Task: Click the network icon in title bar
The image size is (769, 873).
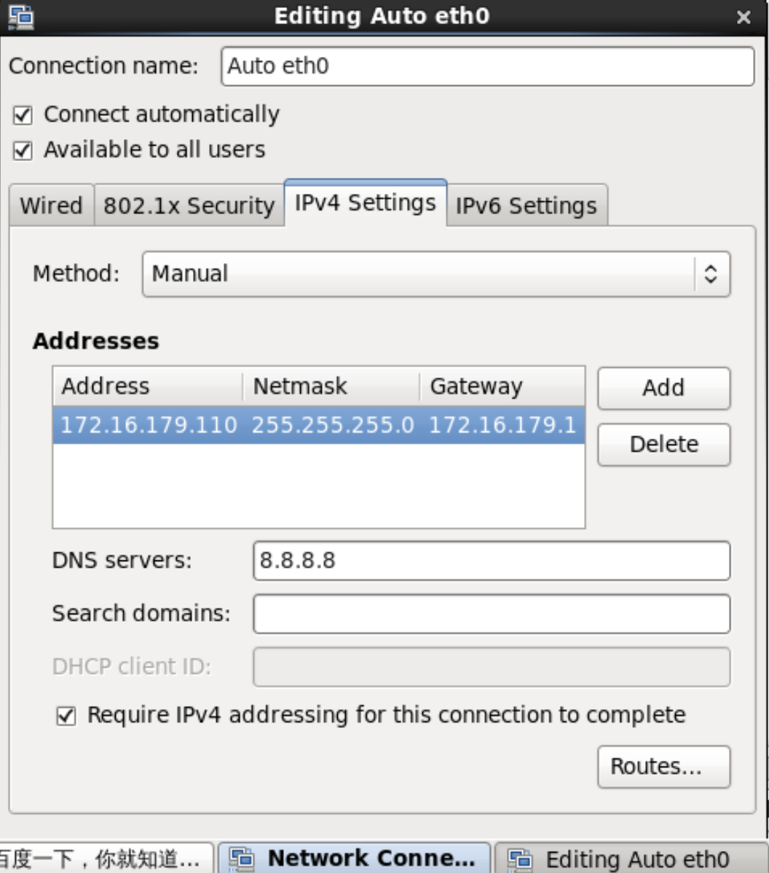Action: pos(20,16)
